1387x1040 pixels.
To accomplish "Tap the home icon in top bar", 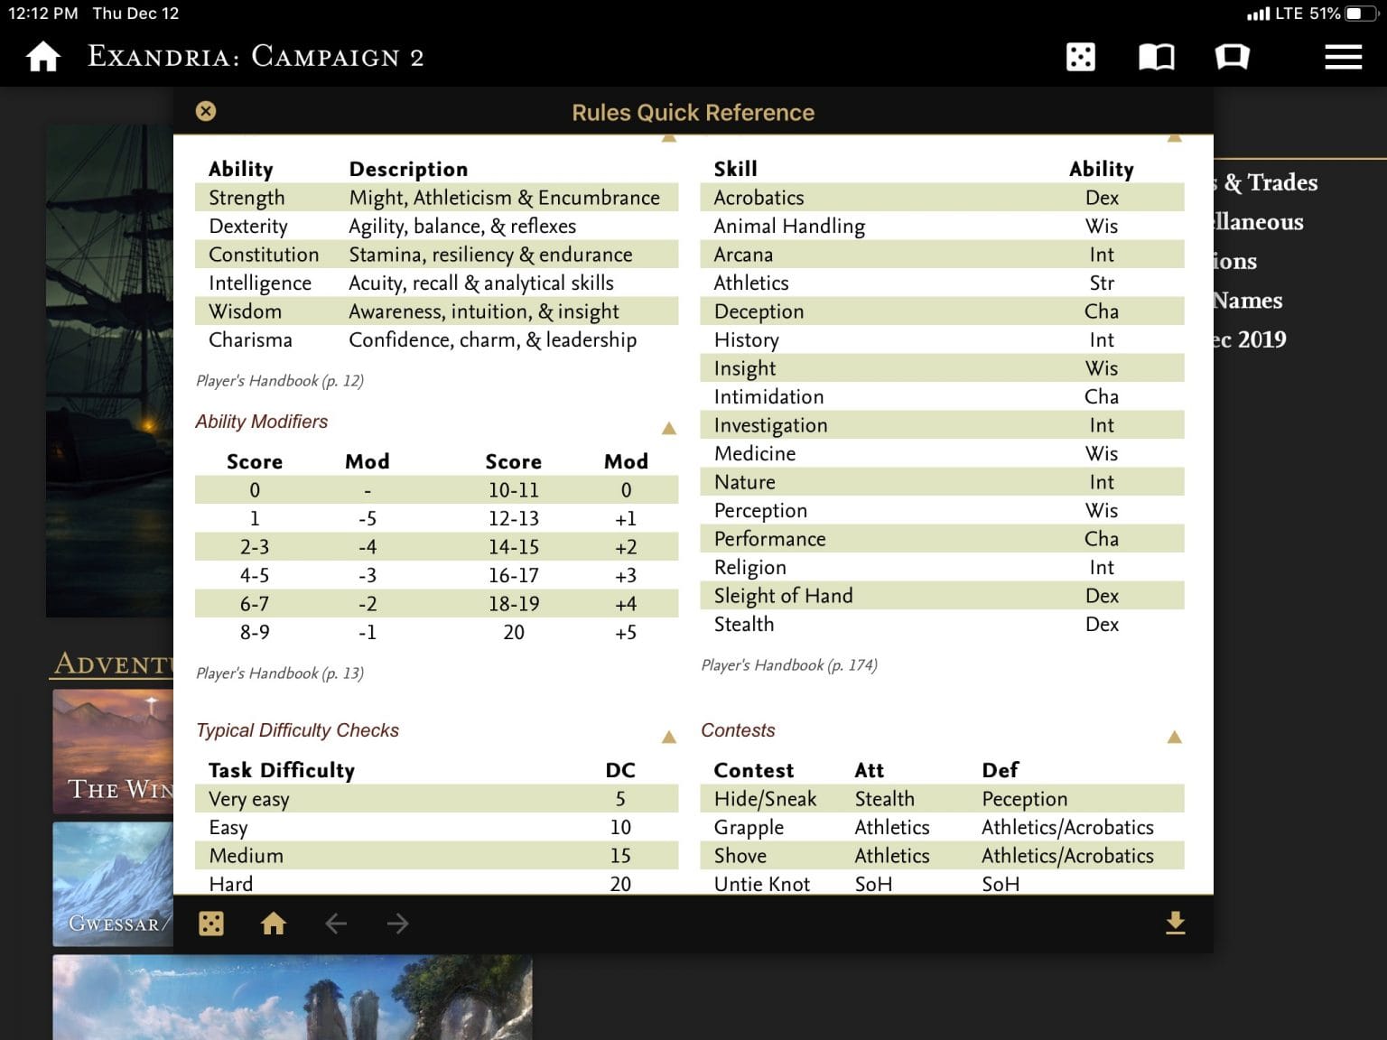I will [x=42, y=57].
